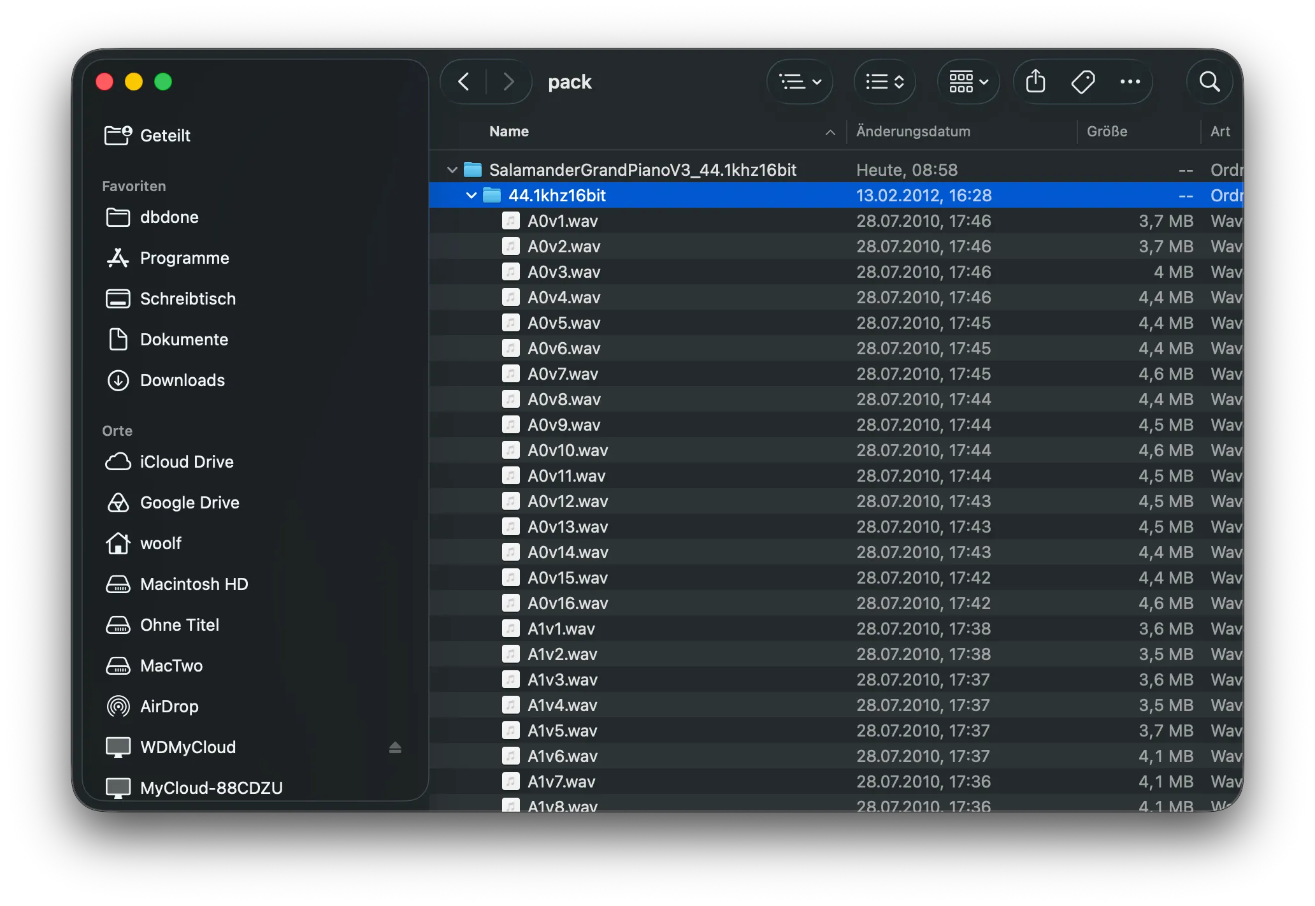Open the grouping grid dropdown
Viewport: 1315px width, 906px height.
pos(968,82)
